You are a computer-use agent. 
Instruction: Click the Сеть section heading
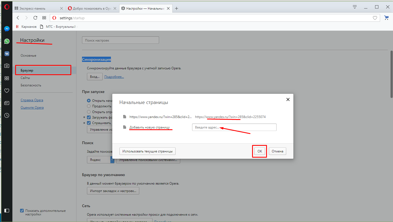(86, 206)
